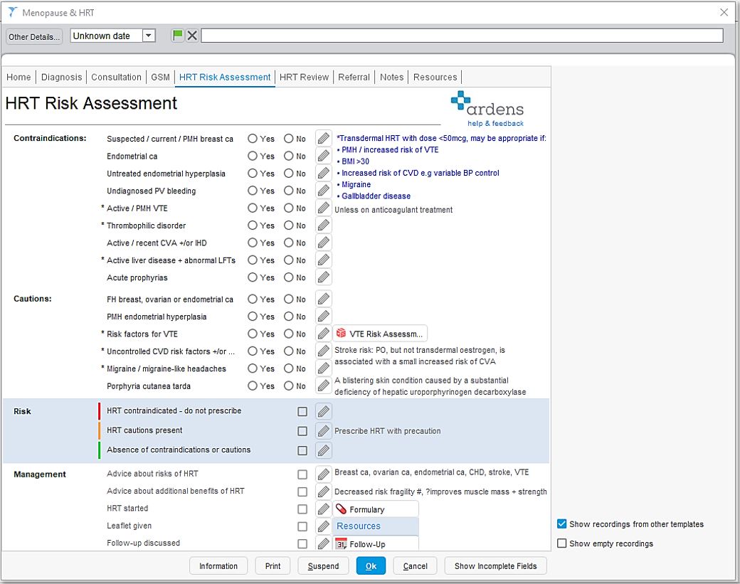This screenshot has width=740, height=584.
Task: Open note pencil for Advice about risks of HRT
Action: point(323,474)
